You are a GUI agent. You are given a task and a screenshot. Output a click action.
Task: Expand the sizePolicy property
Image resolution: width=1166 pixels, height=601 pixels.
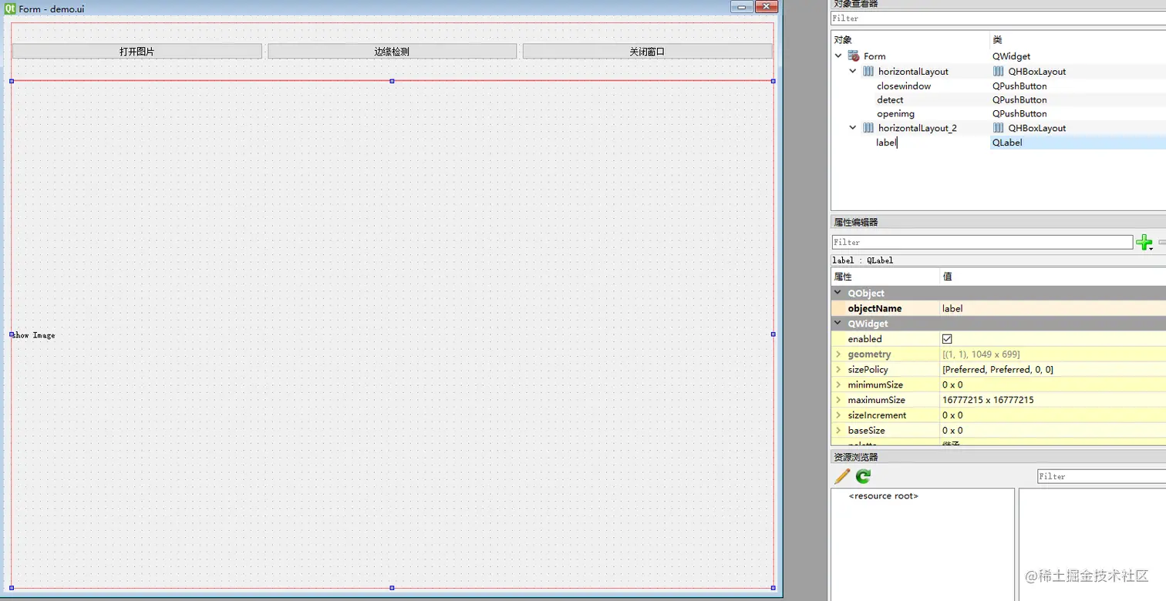click(839, 370)
